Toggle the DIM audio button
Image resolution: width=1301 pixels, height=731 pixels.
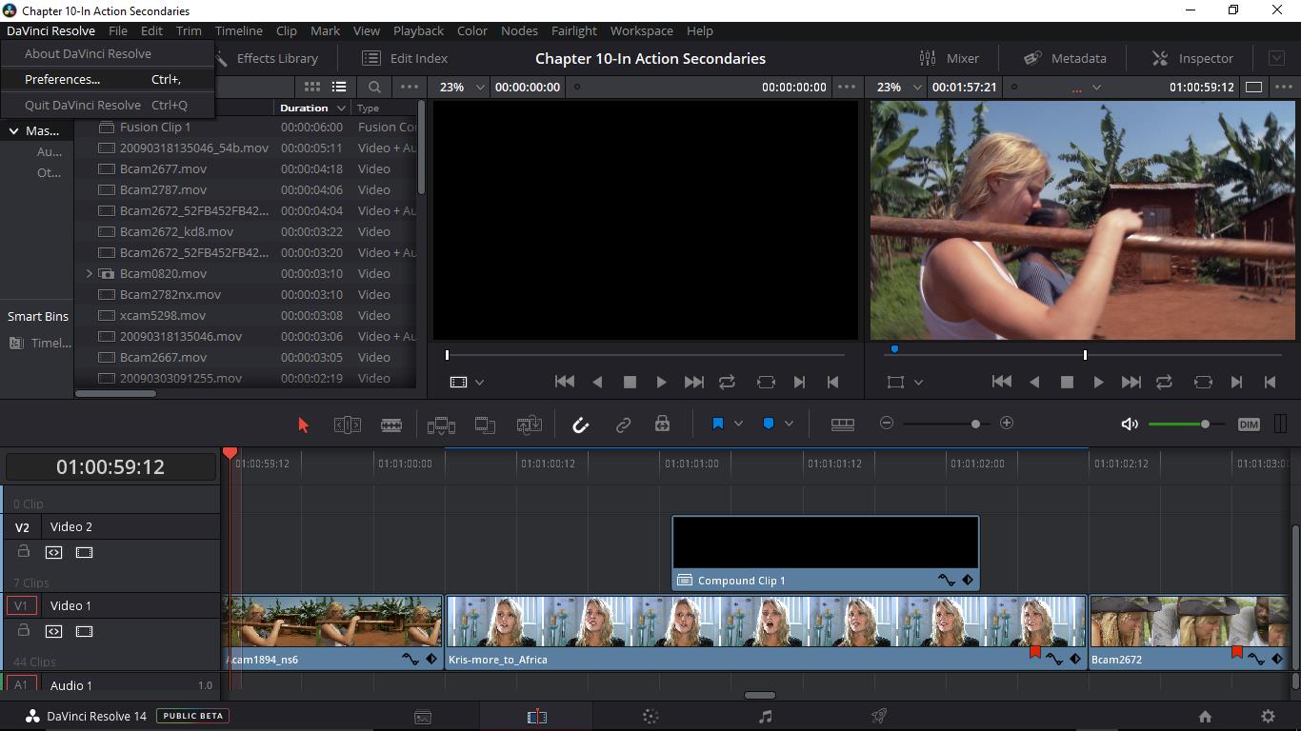coord(1249,424)
